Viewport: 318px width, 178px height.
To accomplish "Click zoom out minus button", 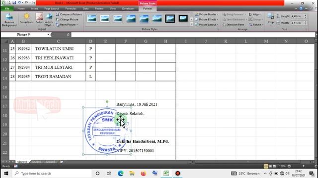I will (289, 166).
